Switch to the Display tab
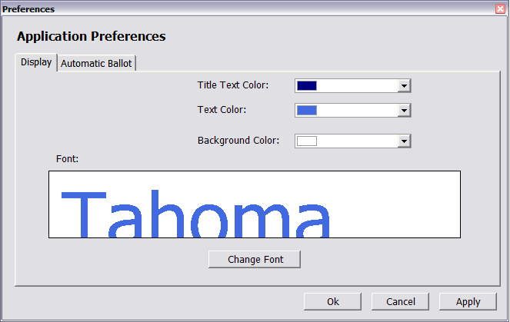This screenshot has width=510, height=322. click(x=36, y=62)
